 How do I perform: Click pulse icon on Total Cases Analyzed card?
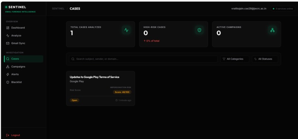[126, 30]
